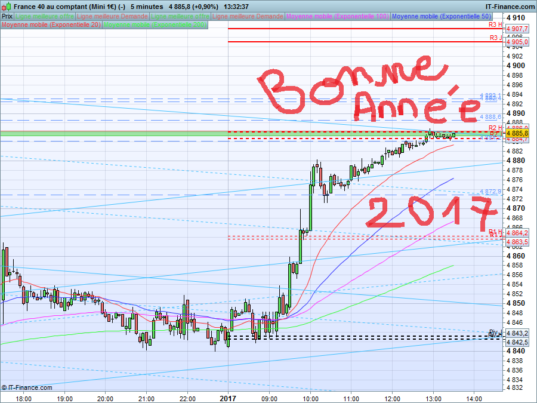Click the 5 minutes timeframe text

click(147, 7)
